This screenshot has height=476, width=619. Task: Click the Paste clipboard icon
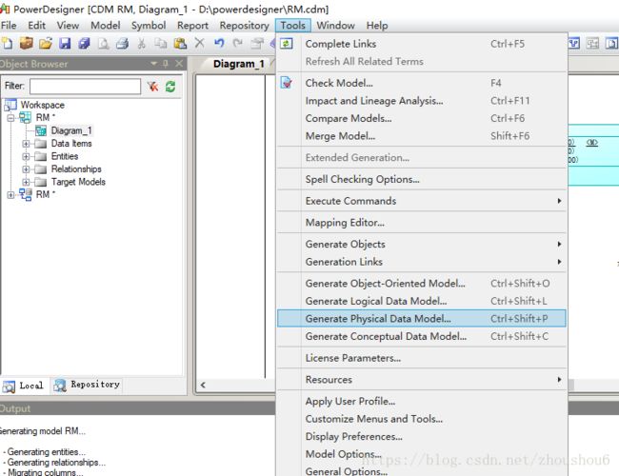(180, 43)
